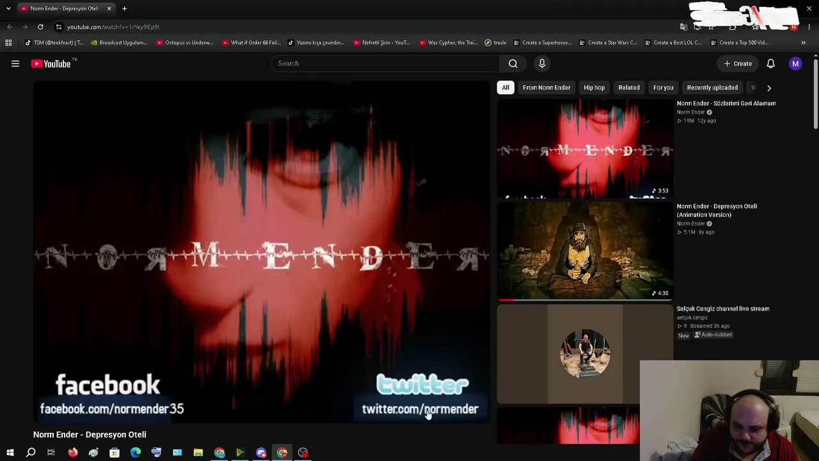Launch Firefox from the taskbar
This screenshot has width=819, height=461.
tap(72, 453)
